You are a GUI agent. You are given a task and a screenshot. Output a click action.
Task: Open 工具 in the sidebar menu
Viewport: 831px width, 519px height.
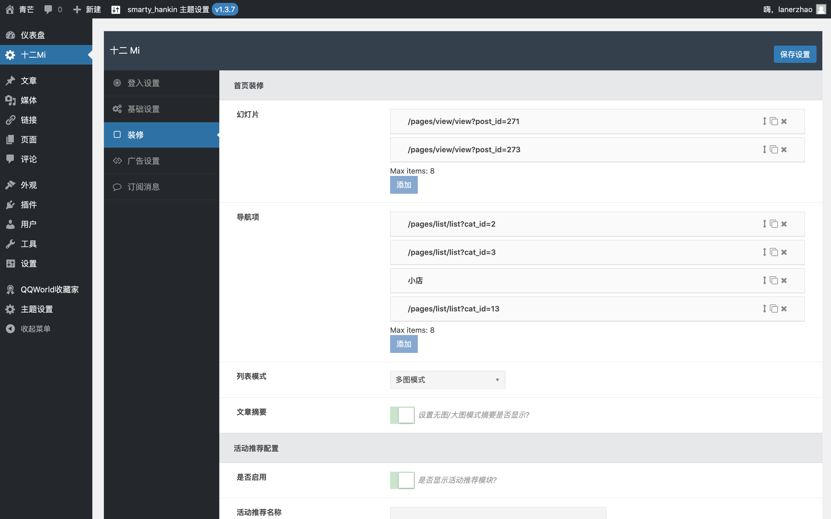[46, 244]
